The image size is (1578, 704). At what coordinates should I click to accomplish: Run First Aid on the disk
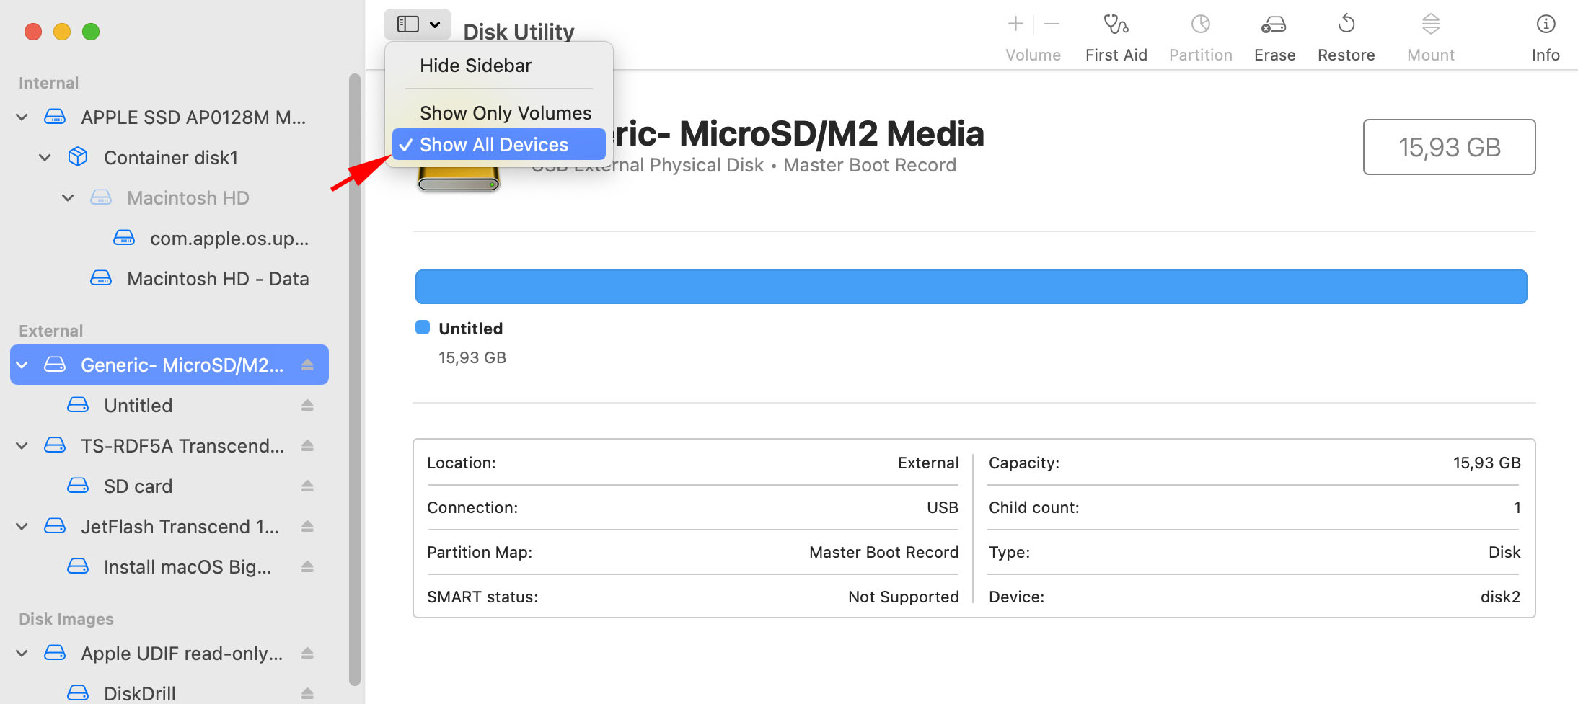pyautogui.click(x=1116, y=37)
